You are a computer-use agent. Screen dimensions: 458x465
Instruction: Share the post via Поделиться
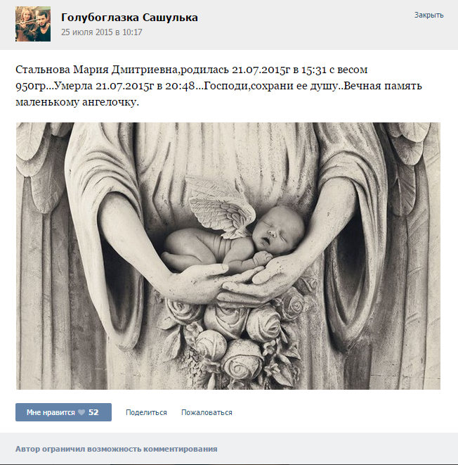click(x=146, y=412)
